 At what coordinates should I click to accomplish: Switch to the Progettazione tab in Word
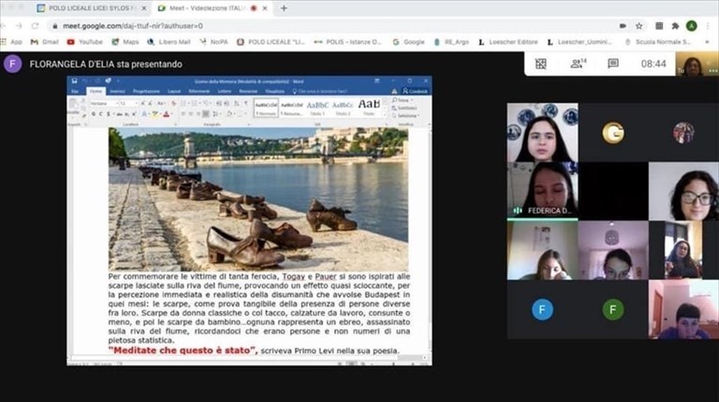click(146, 91)
